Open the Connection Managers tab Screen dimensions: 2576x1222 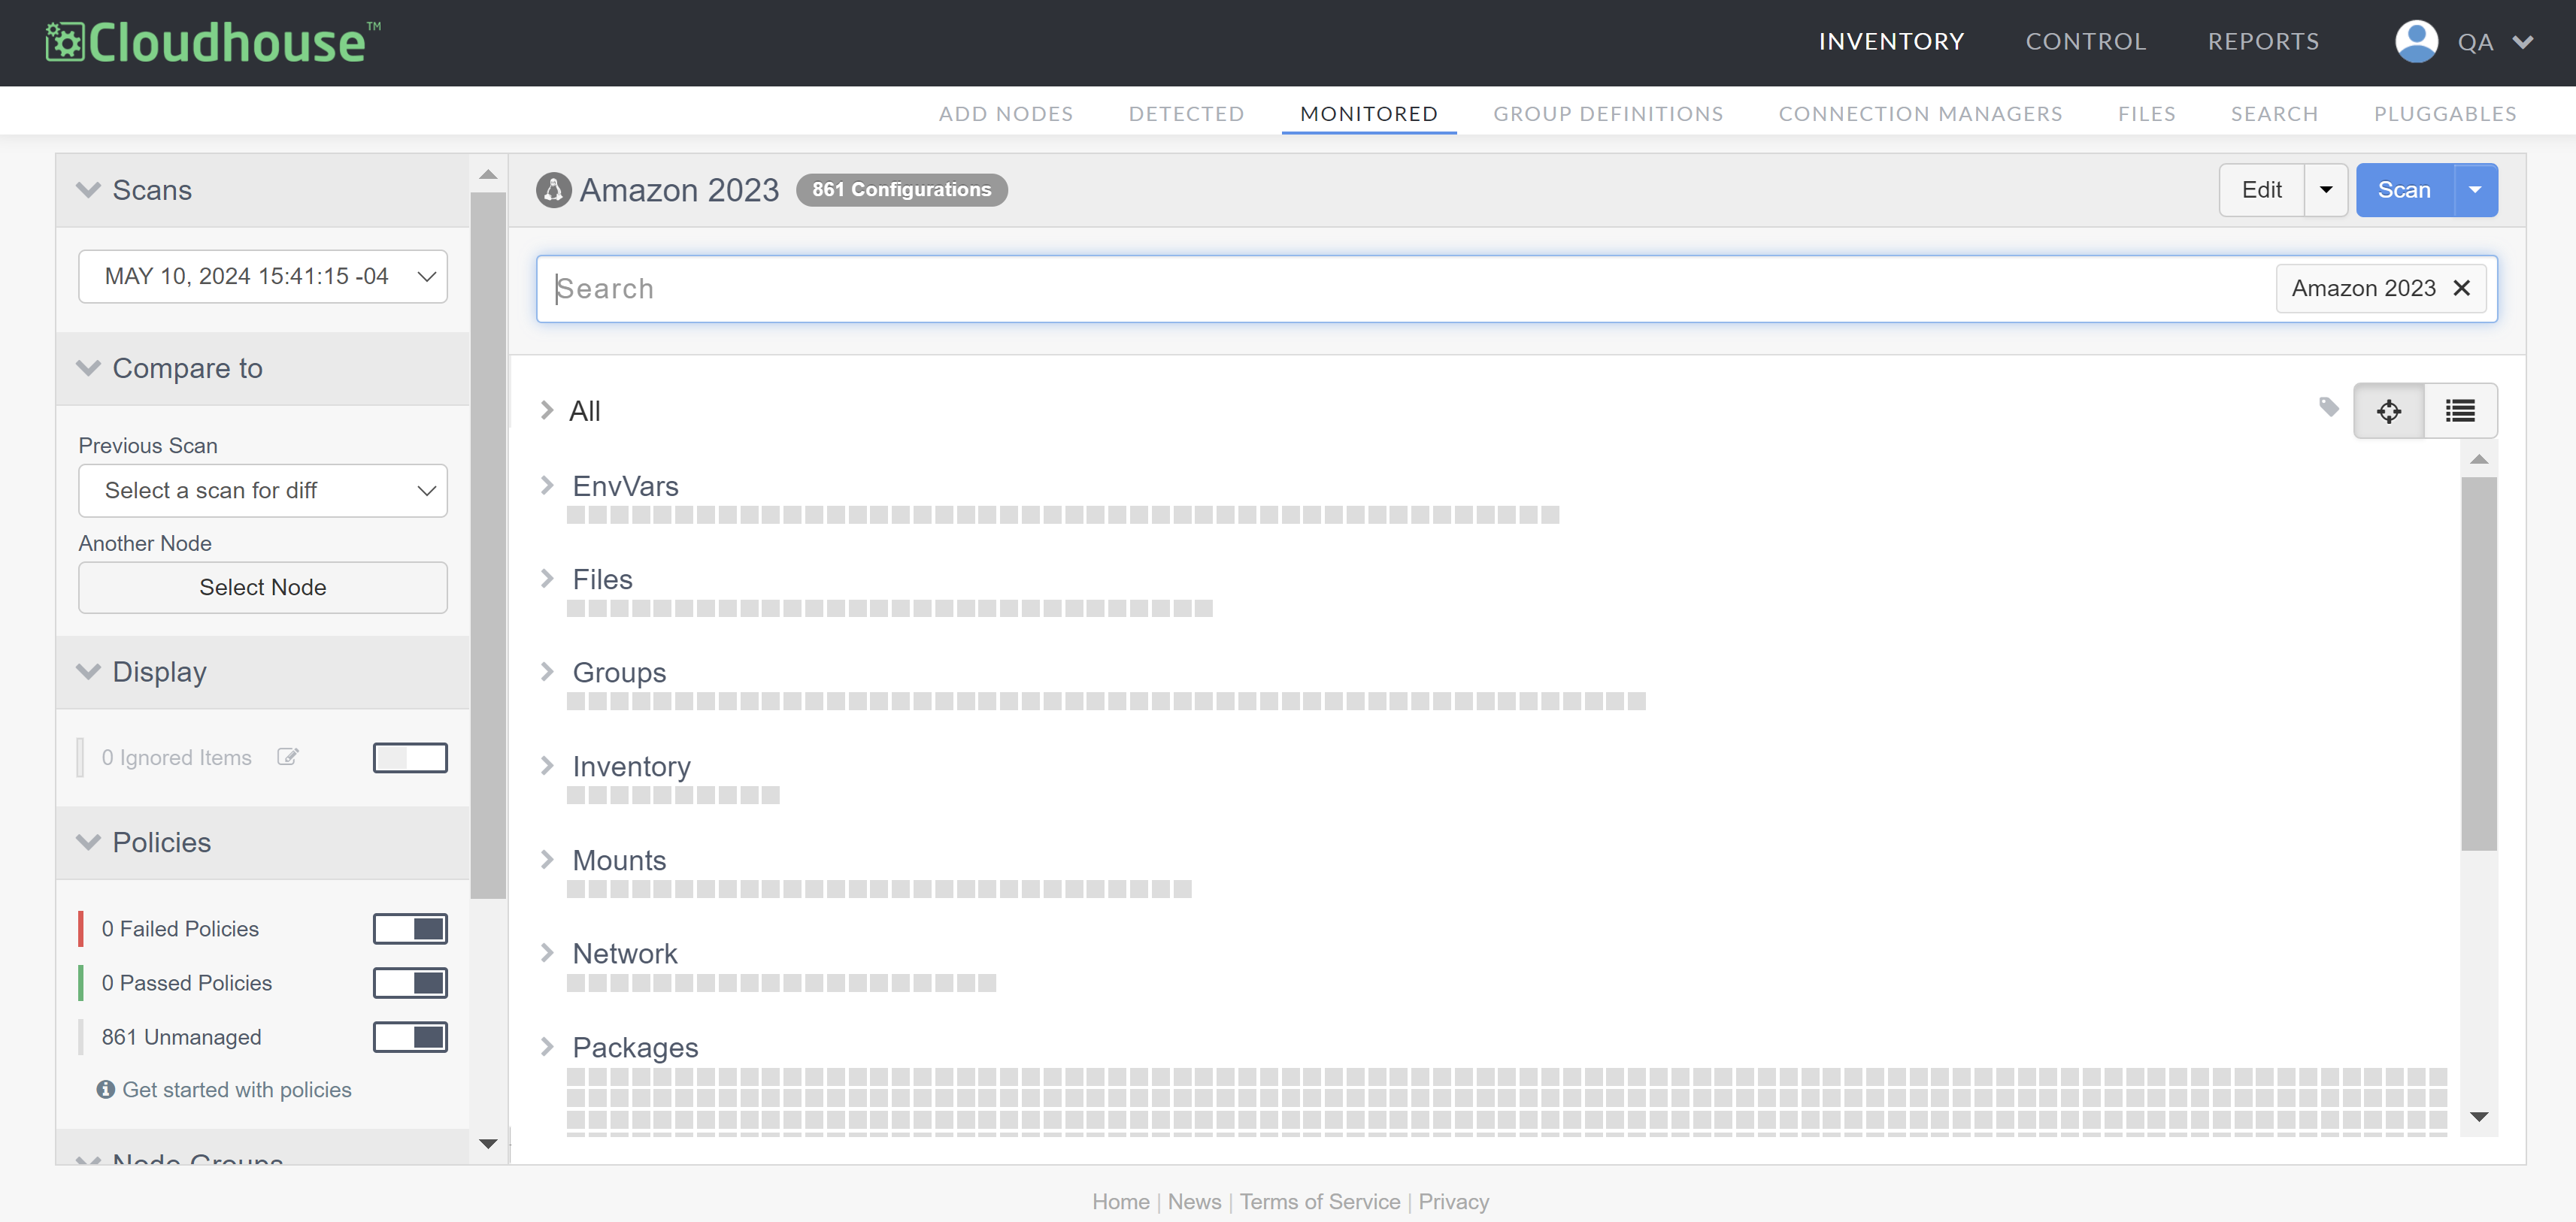pyautogui.click(x=1920, y=114)
